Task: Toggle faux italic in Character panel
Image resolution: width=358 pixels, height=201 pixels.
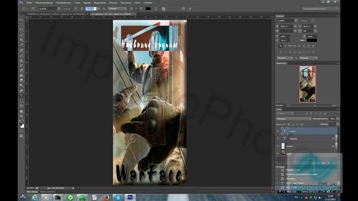Action: tap(285, 46)
